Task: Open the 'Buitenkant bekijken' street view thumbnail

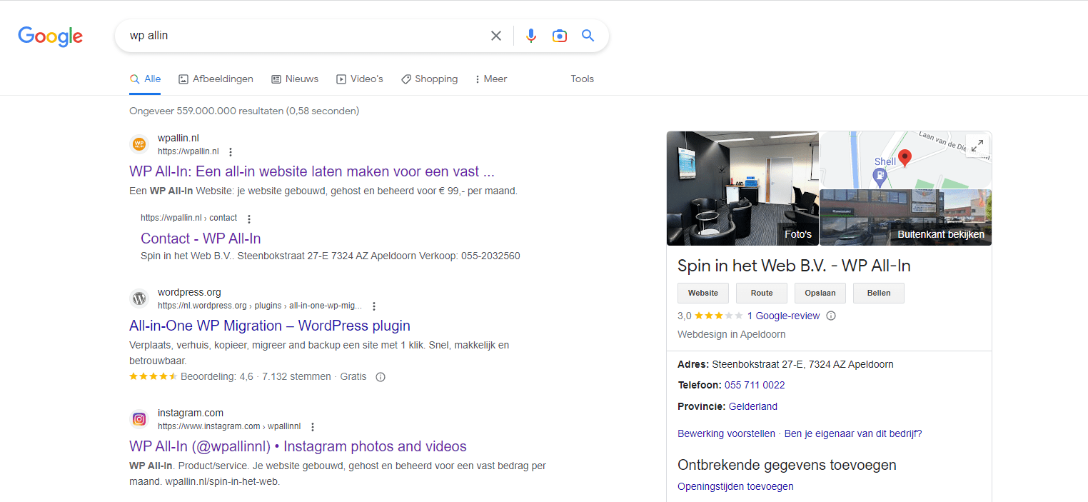Action: coord(905,218)
